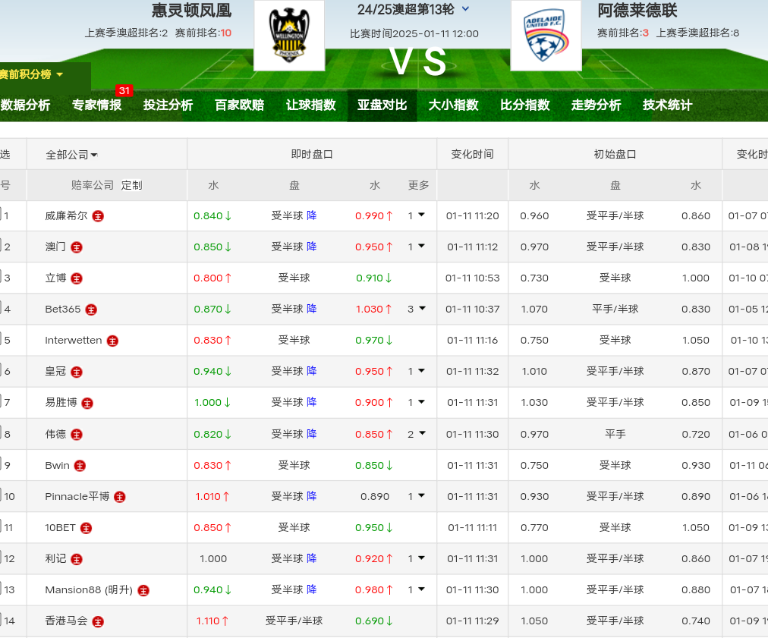Click the red 主 icon beside Pinnacle平博
The height and width of the screenshot is (638, 768).
[119, 497]
